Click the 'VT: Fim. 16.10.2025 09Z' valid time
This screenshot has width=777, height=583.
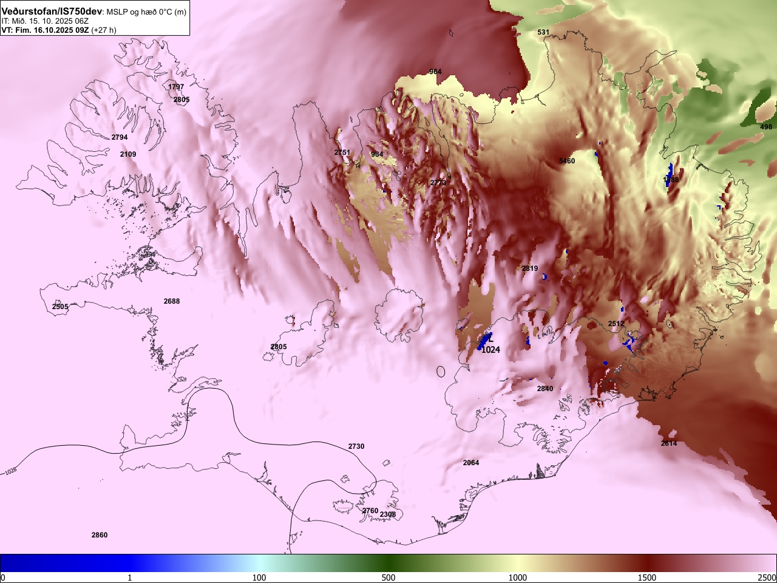[x=45, y=30]
